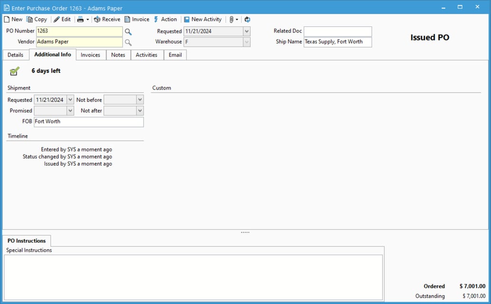Image resolution: width=491 pixels, height=304 pixels.
Task: Expand the Warehouse dropdown
Action: coord(247,42)
